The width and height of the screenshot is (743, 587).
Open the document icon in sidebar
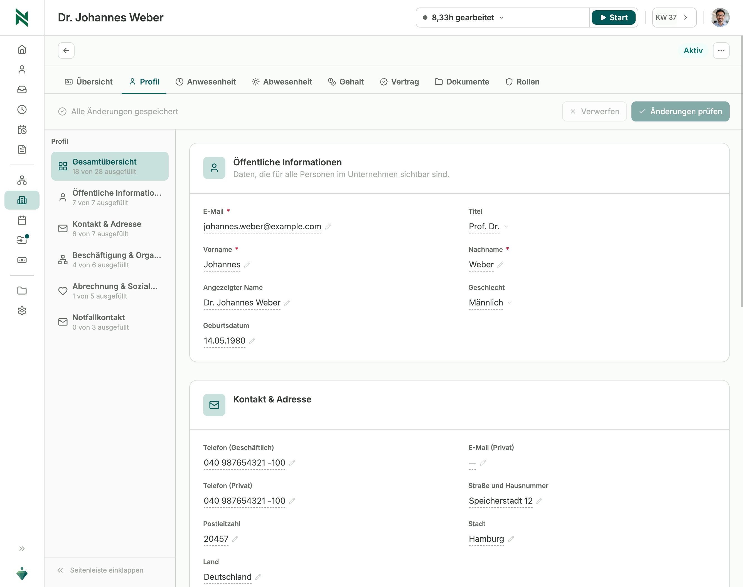22,150
